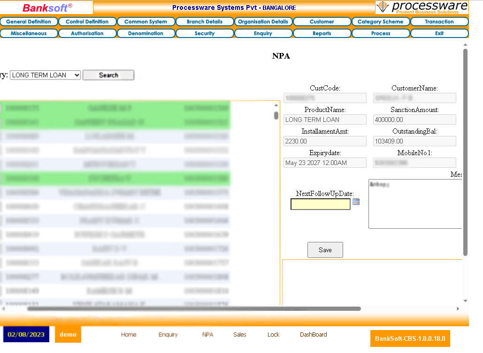Open the Denomination menu
The width and height of the screenshot is (483, 353).
(x=146, y=33)
